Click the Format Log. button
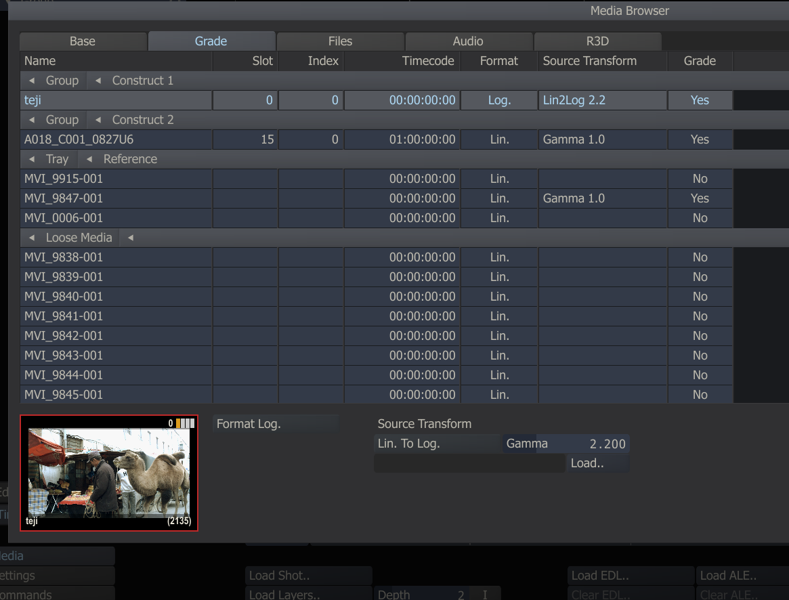The height and width of the screenshot is (600, 789). (276, 424)
